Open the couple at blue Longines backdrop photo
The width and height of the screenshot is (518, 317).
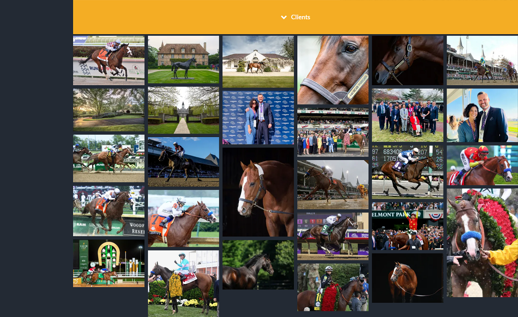pos(258,118)
